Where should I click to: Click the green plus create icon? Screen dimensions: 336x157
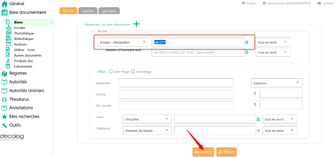pos(137,24)
